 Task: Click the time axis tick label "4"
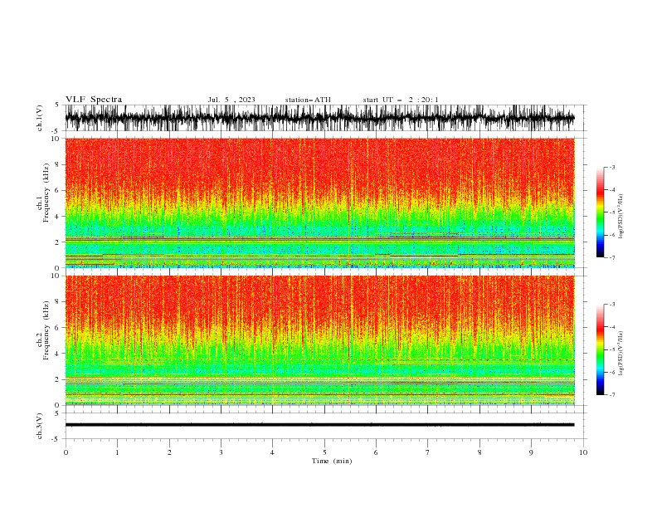(x=272, y=452)
